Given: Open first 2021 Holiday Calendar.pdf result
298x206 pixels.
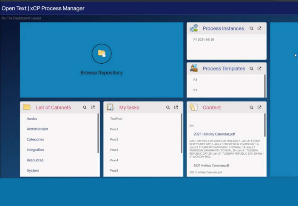Looking at the screenshot, I should click(214, 134).
